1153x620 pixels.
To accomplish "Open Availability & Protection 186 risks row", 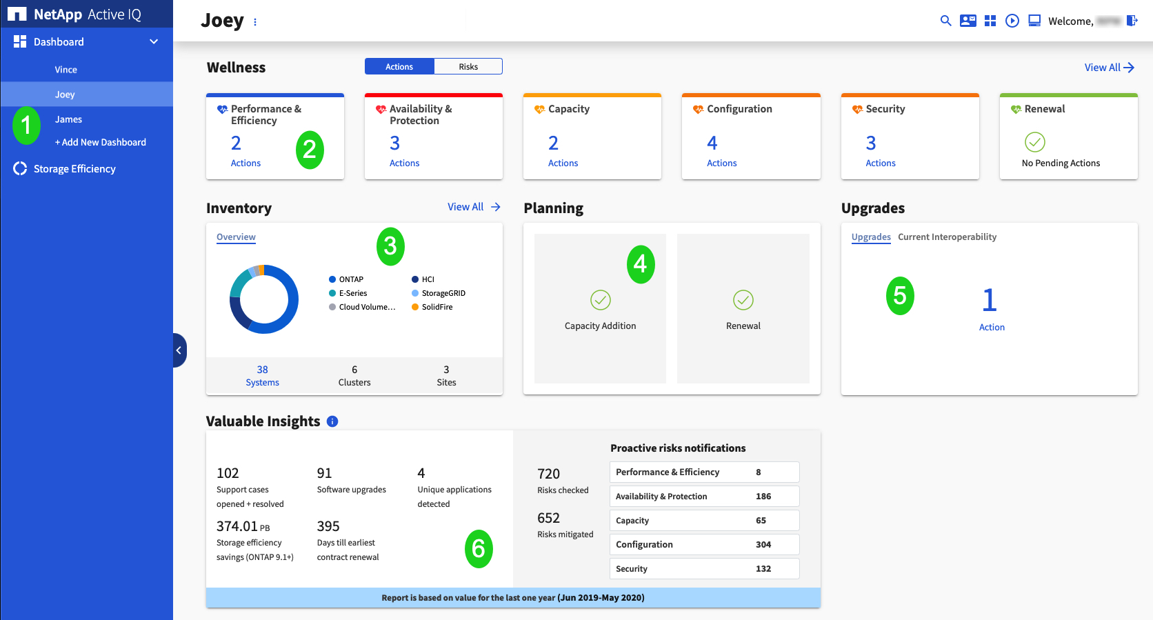I will tap(705, 496).
